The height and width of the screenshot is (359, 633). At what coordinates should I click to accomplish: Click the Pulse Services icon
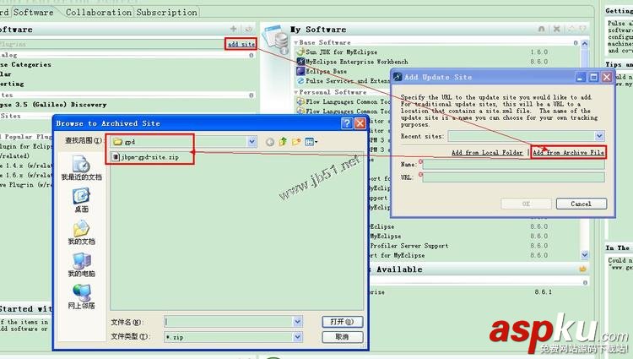300,81
